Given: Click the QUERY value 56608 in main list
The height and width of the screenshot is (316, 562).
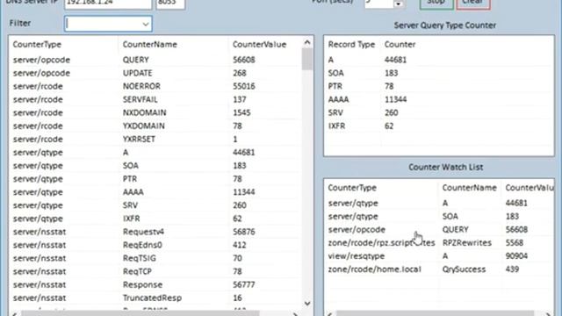Looking at the screenshot, I should pos(244,60).
